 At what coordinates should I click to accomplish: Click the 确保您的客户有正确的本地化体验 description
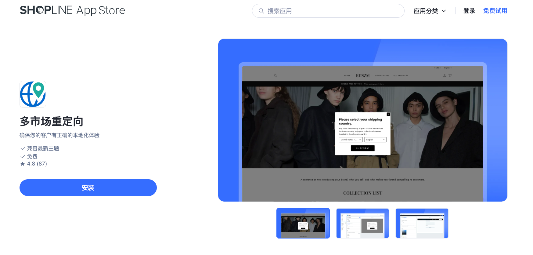59,135
